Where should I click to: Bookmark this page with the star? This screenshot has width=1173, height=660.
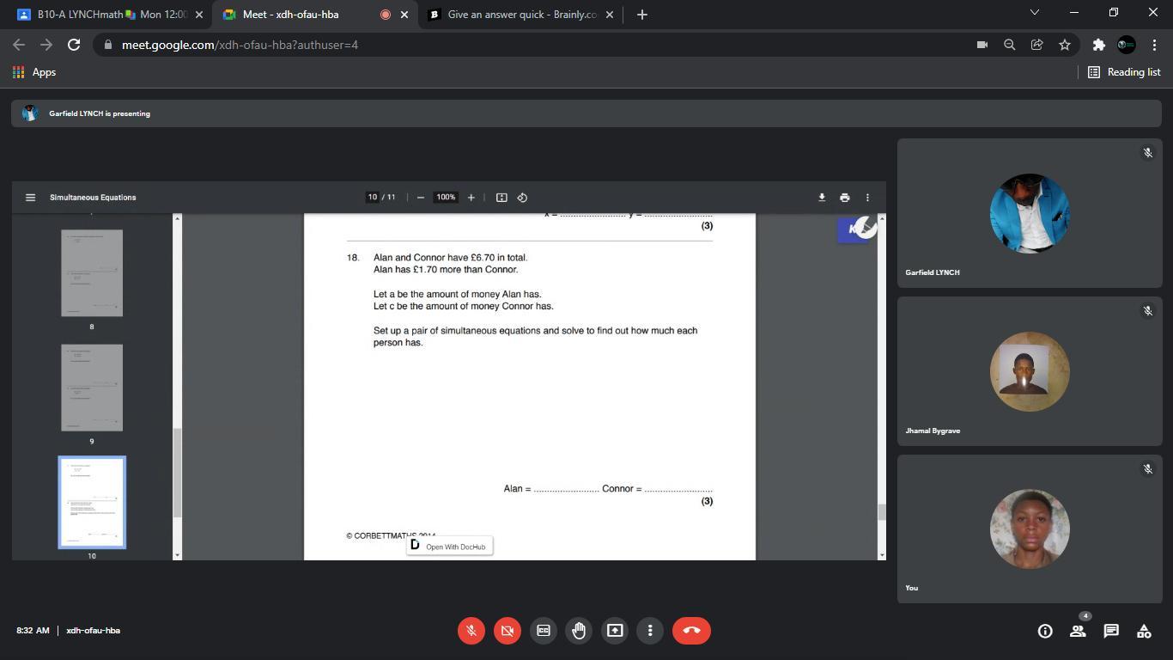[1065, 45]
